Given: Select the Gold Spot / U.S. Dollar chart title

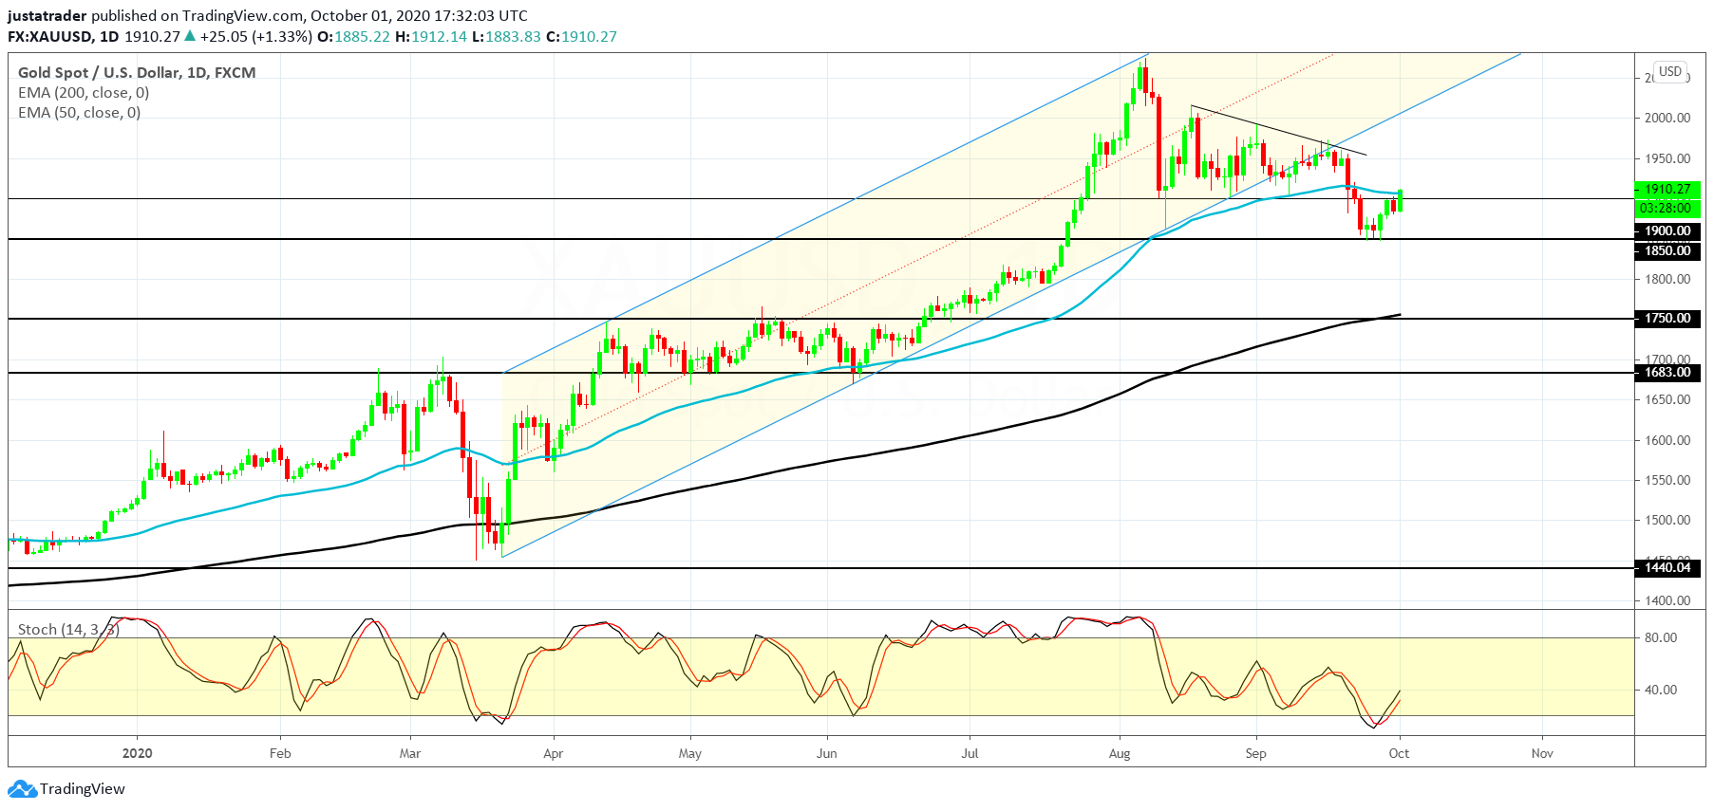Looking at the screenshot, I should click(x=137, y=73).
